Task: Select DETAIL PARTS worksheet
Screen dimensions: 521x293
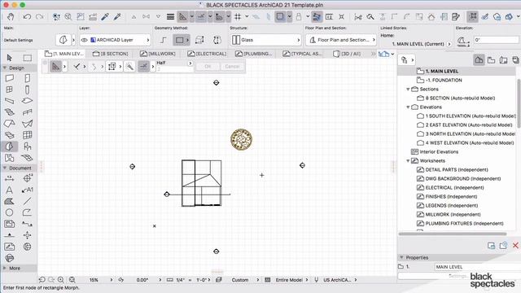Action: [x=456, y=170]
